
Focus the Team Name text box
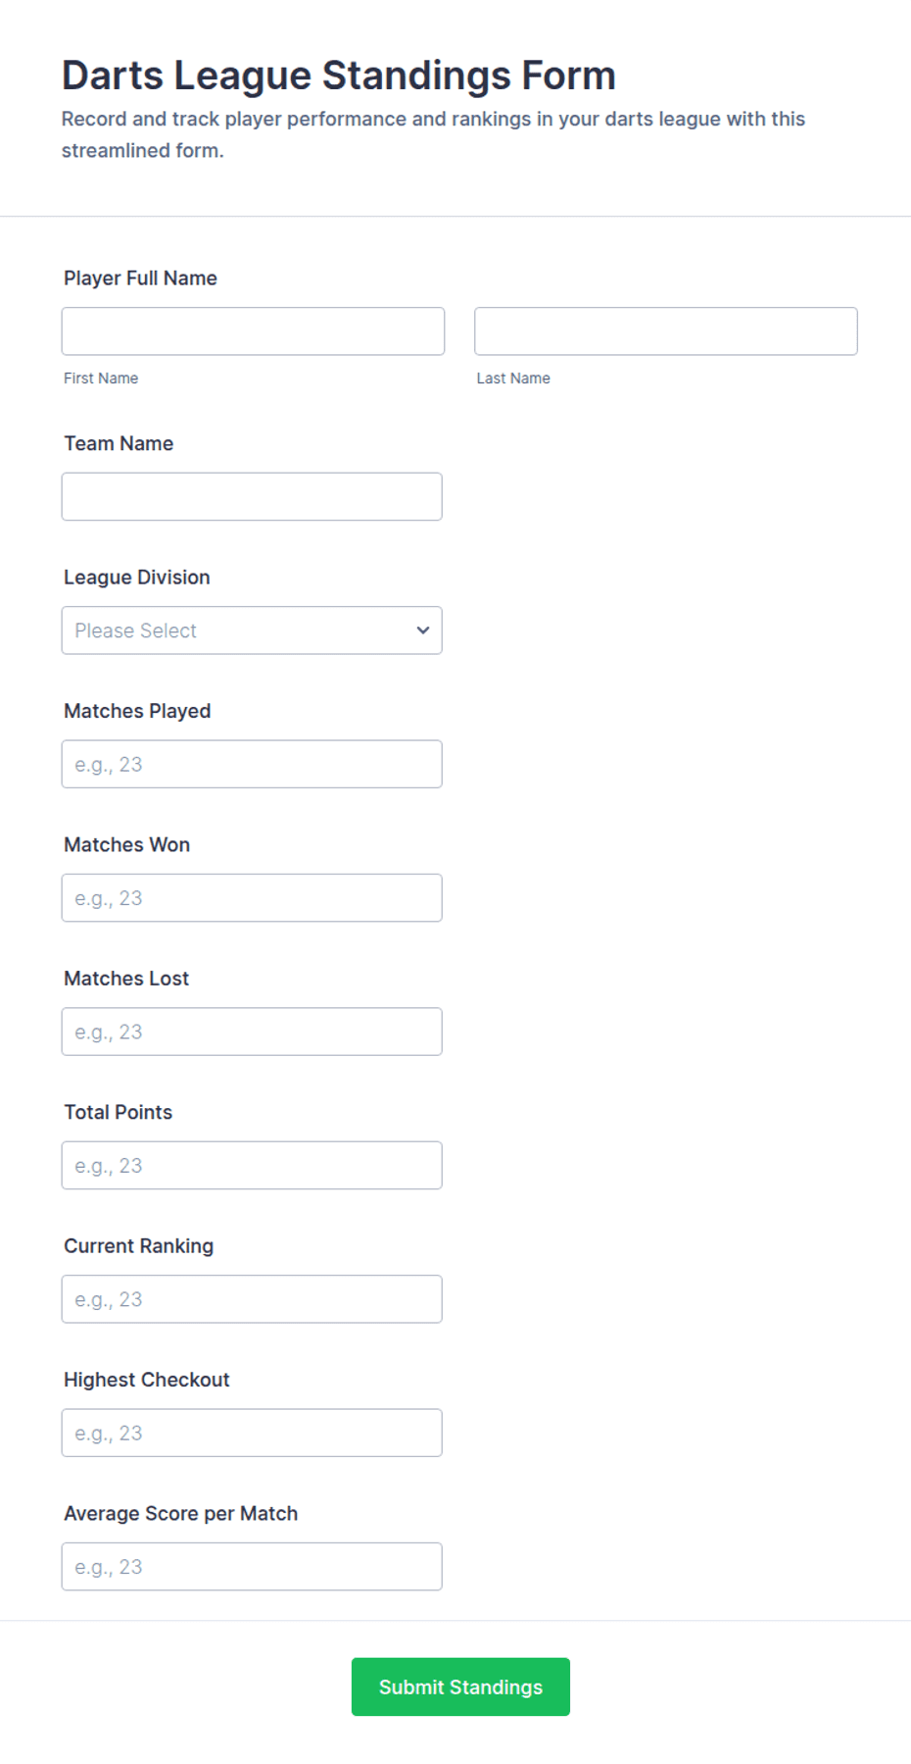252,496
